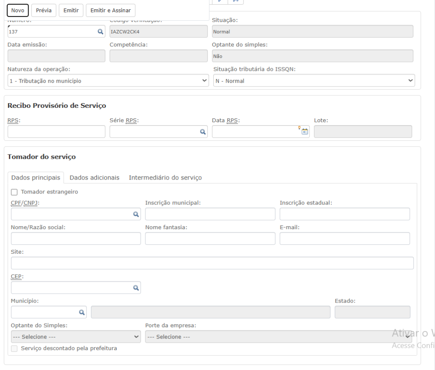Click the E-mail input field
435x370 pixels.
345,238
